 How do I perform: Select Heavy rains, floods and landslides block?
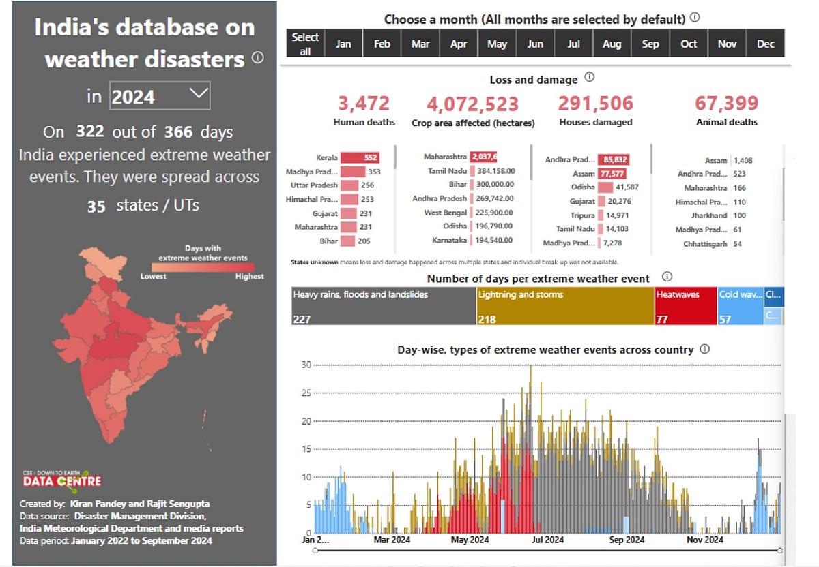tap(383, 306)
